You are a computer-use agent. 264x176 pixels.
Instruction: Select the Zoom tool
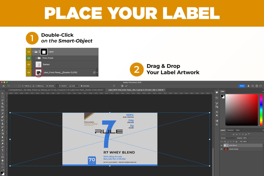coord(2,164)
